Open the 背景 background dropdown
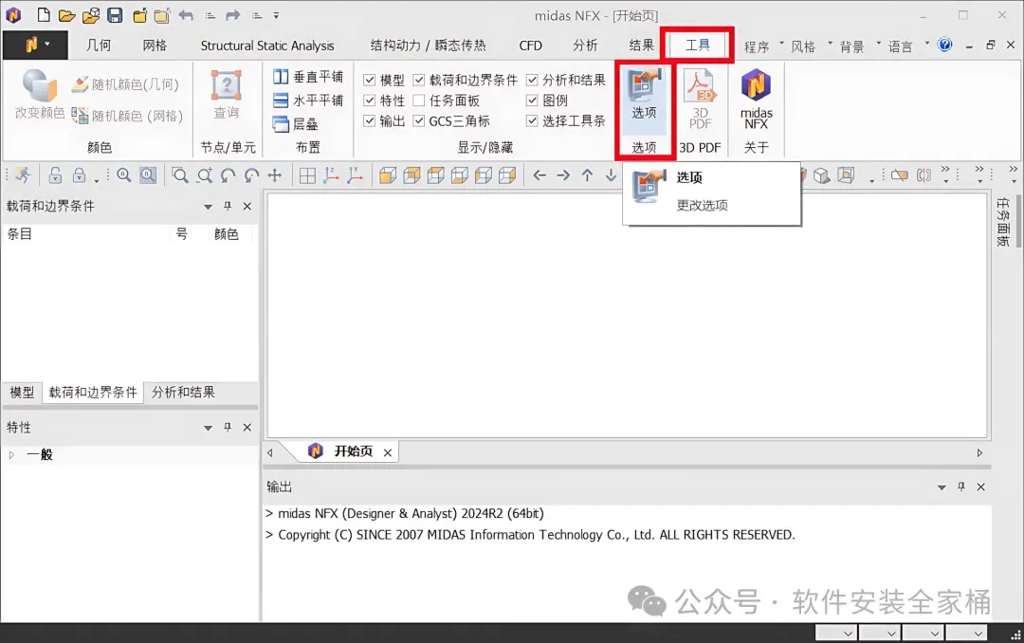 (x=859, y=46)
